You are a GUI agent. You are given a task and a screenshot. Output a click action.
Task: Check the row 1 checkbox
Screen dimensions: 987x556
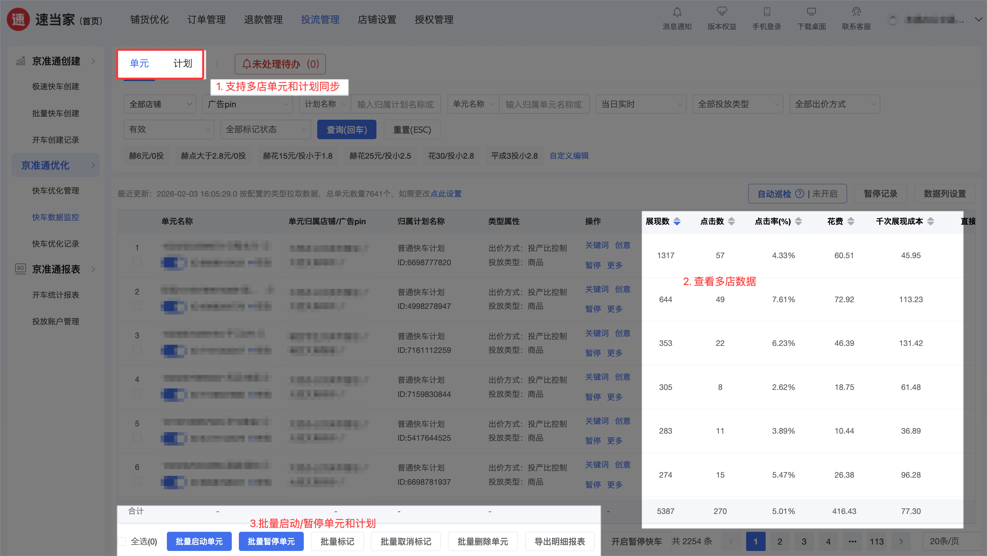click(x=137, y=262)
